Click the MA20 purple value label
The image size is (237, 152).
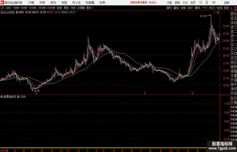(x=54, y=12)
